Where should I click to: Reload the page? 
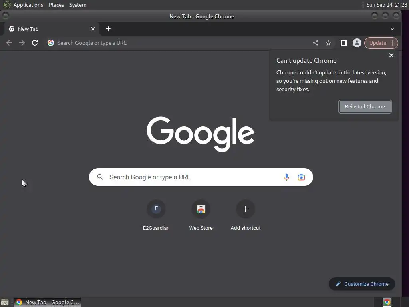[35, 43]
